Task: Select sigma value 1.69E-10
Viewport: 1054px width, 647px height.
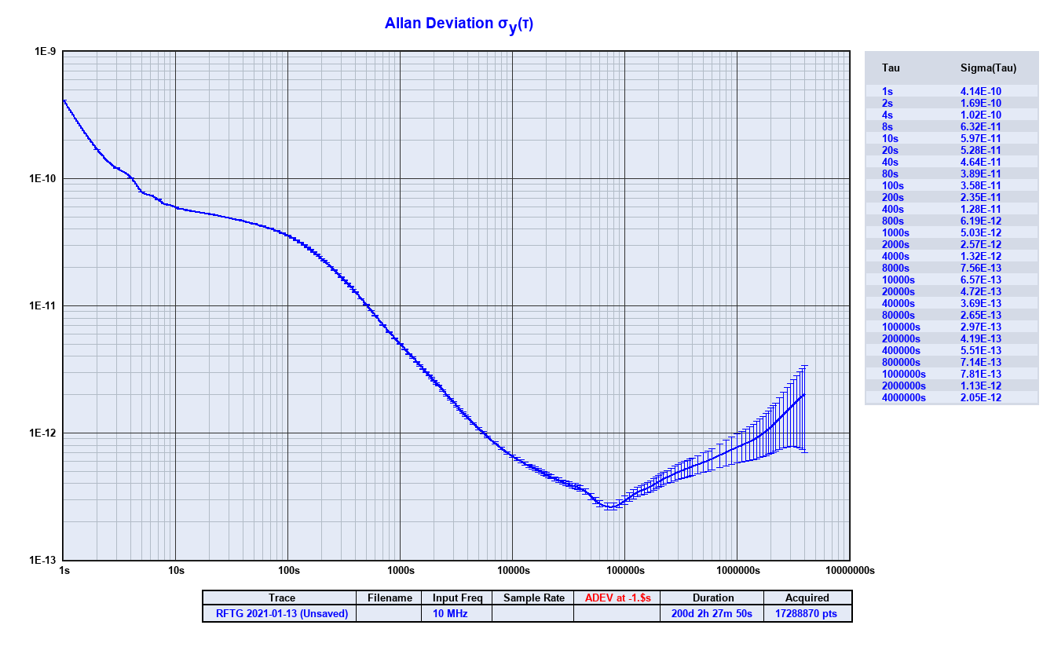Action: [981, 104]
